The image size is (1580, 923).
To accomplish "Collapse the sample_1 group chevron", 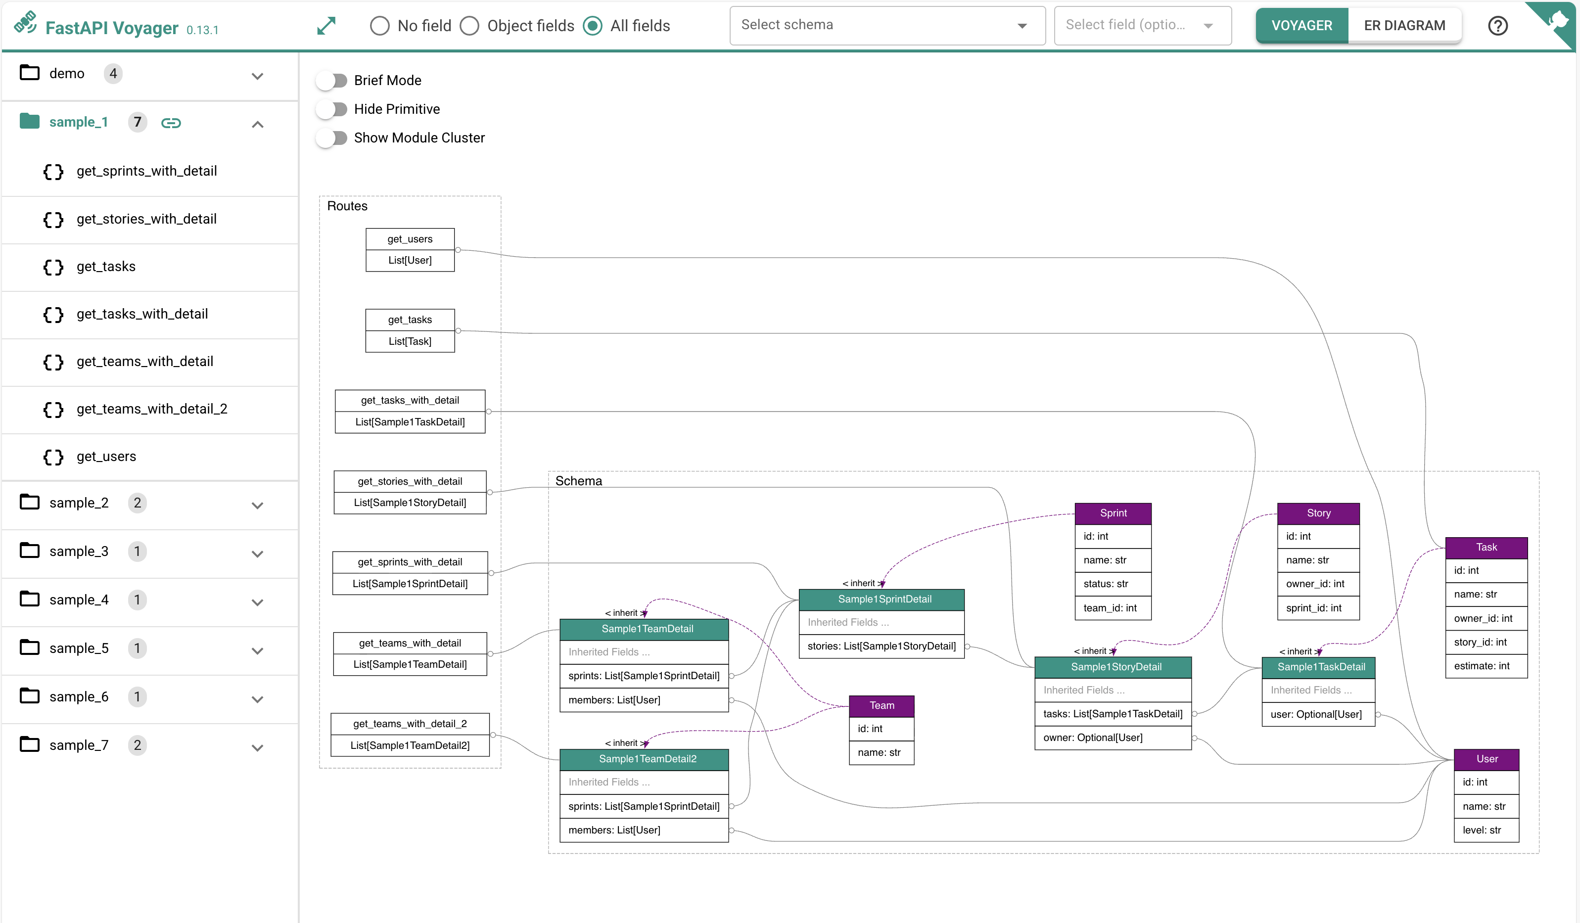I will pyautogui.click(x=258, y=124).
